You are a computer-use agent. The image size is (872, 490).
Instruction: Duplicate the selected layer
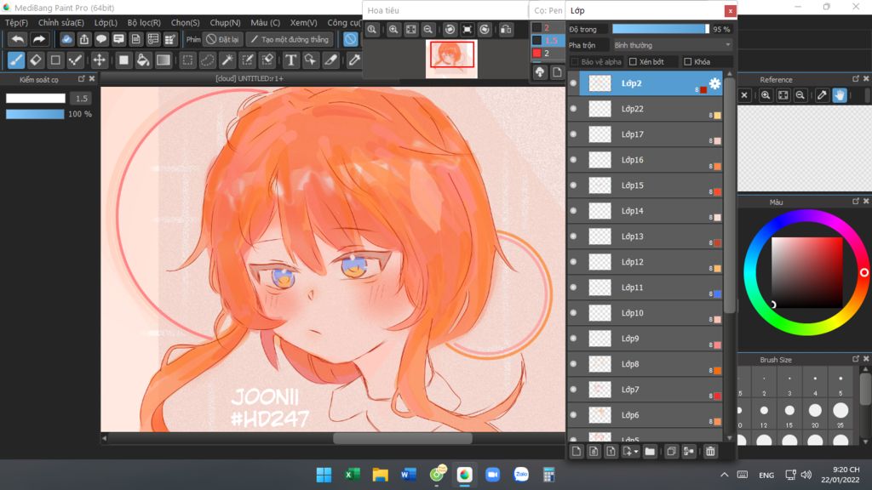[x=671, y=451]
